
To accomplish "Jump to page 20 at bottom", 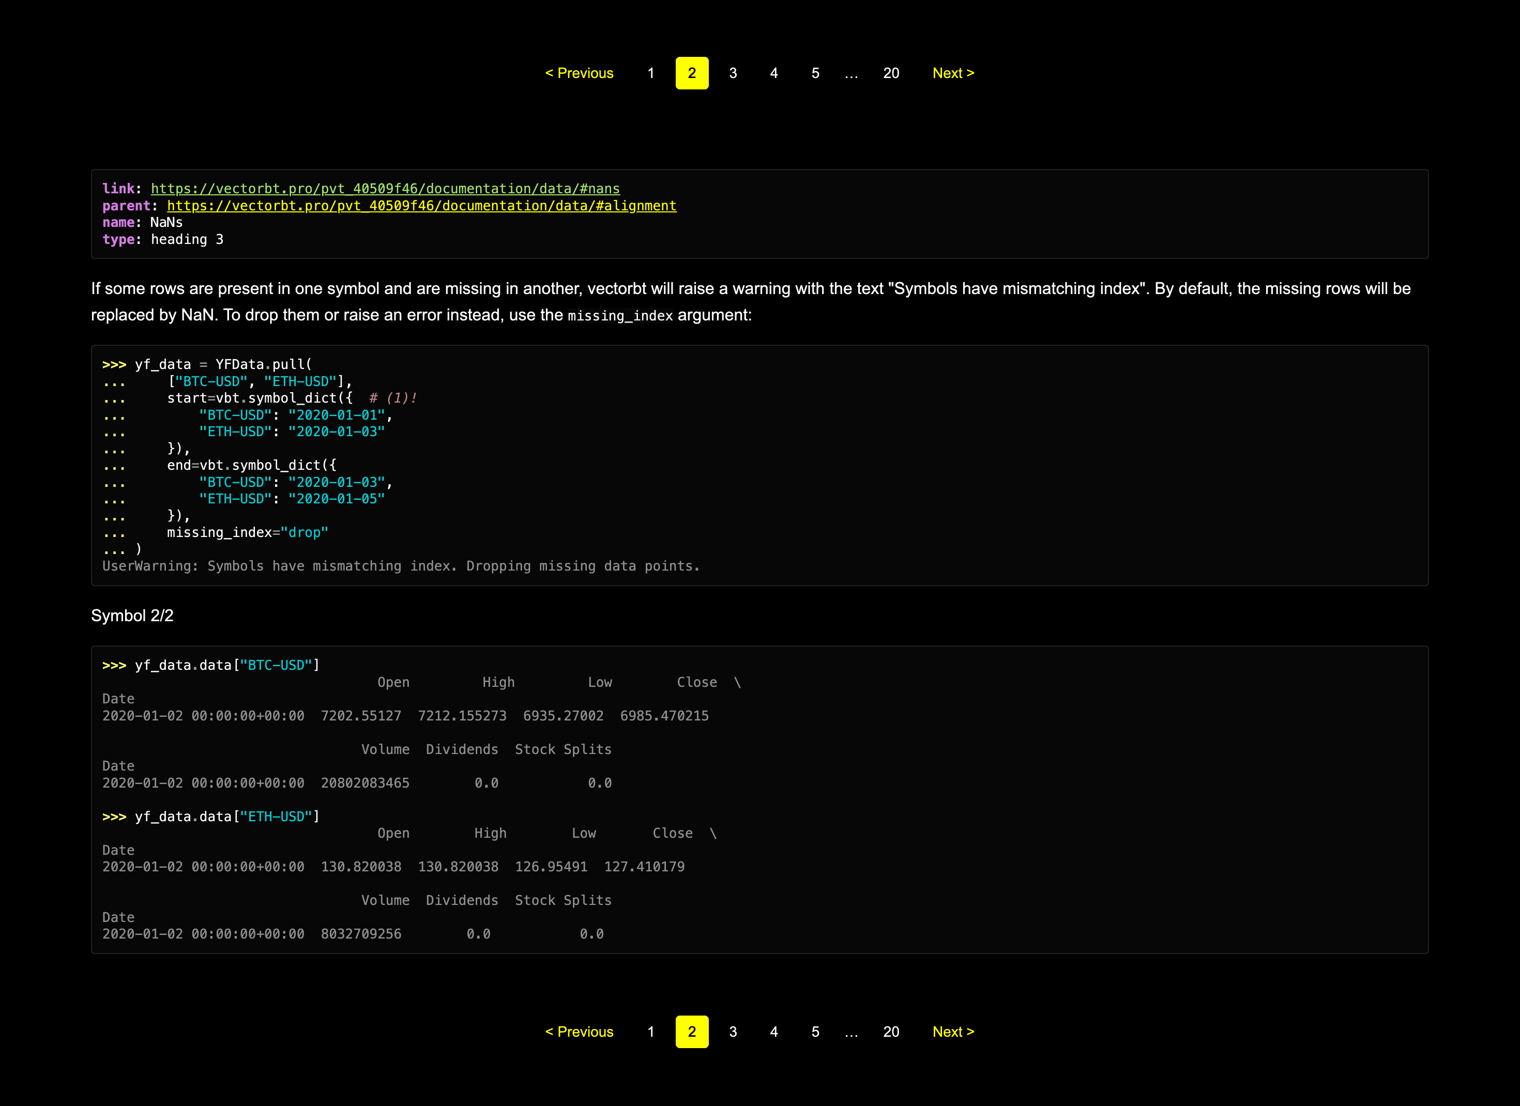I will click(891, 1032).
